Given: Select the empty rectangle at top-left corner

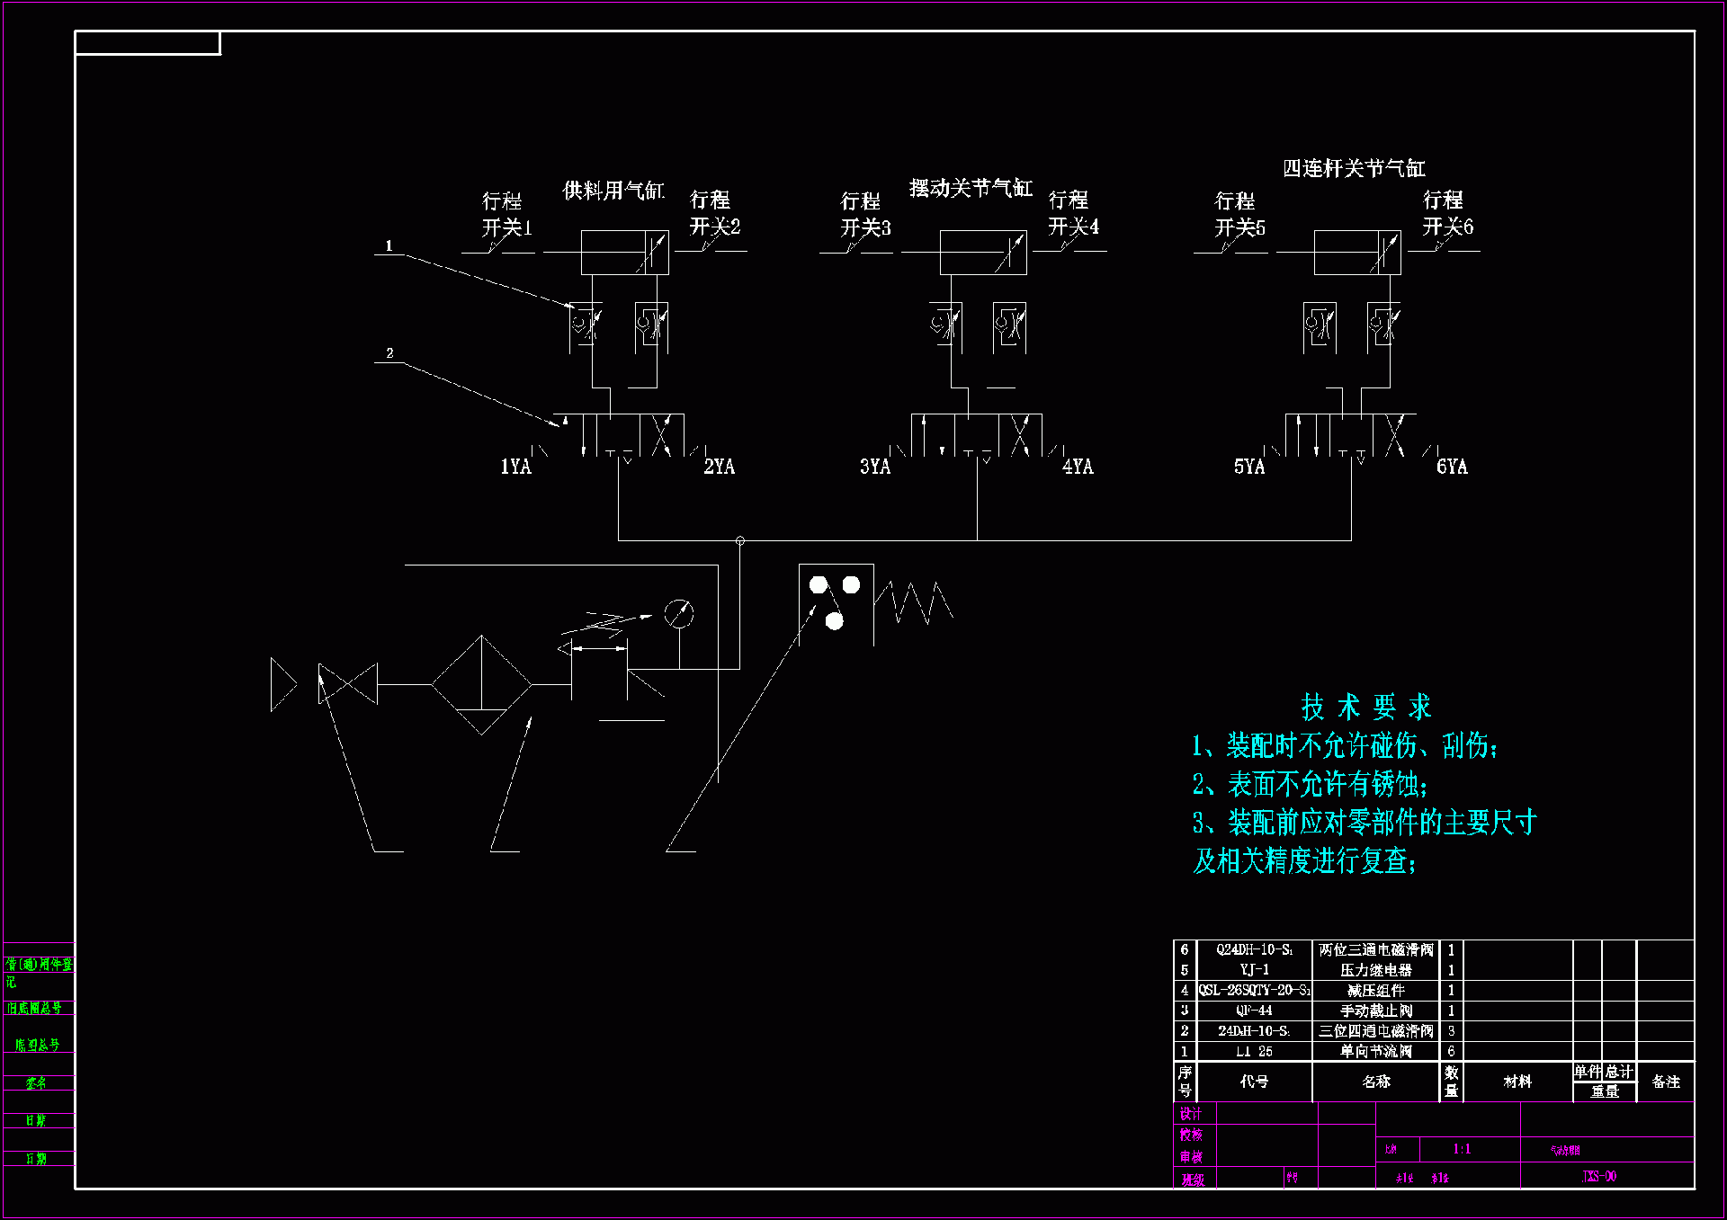Looking at the screenshot, I should (148, 43).
